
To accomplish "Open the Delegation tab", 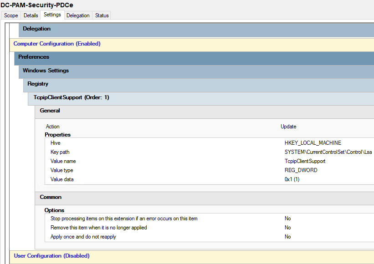I will (78, 15).
